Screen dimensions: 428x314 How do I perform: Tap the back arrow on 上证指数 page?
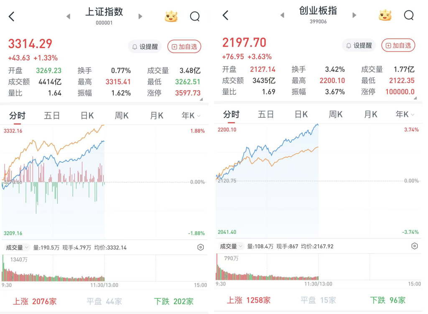[x=12, y=17]
